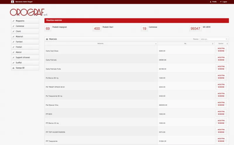This screenshot has height=145, width=234.
Task: Show bobine for PP Bianco 40 my
Action: coord(221,122)
